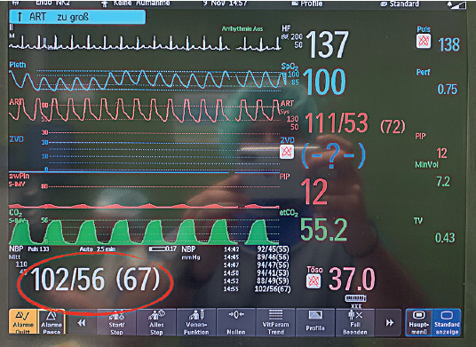
Task: Select the etCO2 value 55.2
Action: 323,229
